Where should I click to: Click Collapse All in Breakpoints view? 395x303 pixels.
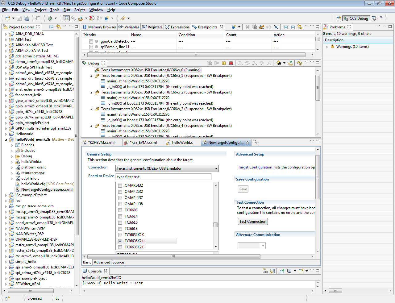[293, 27]
